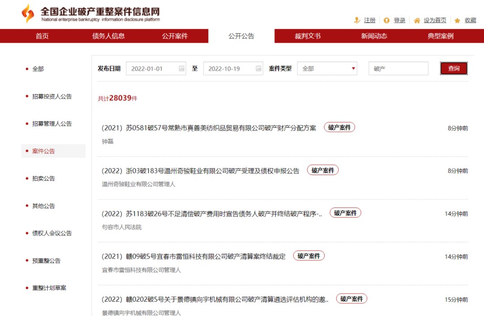This screenshot has width=484, height=316.
Task: Click the site title 全国企业破产重整案件信息网
Action: point(100,11)
